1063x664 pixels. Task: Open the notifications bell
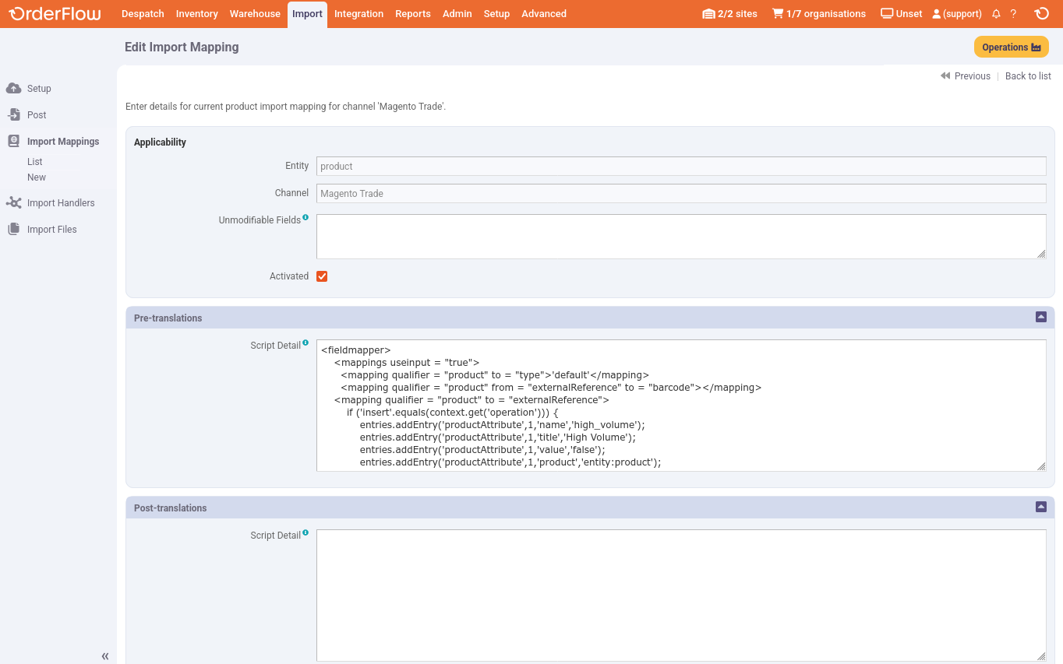pos(996,13)
